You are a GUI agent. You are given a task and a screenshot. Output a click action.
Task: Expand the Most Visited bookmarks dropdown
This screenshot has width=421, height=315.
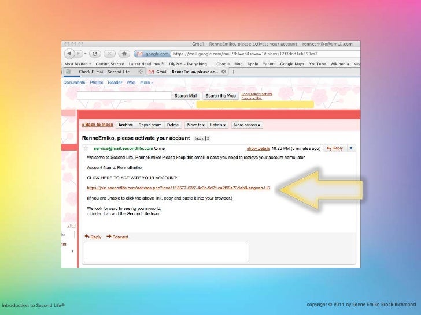(78, 64)
